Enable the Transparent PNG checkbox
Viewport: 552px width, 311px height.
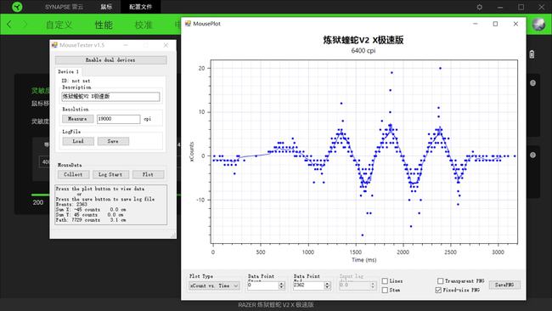440,280
